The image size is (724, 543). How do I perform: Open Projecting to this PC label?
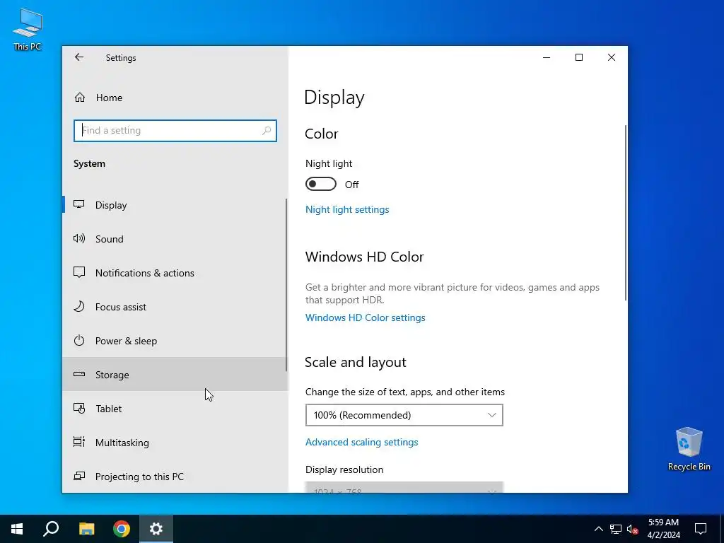[x=139, y=477]
